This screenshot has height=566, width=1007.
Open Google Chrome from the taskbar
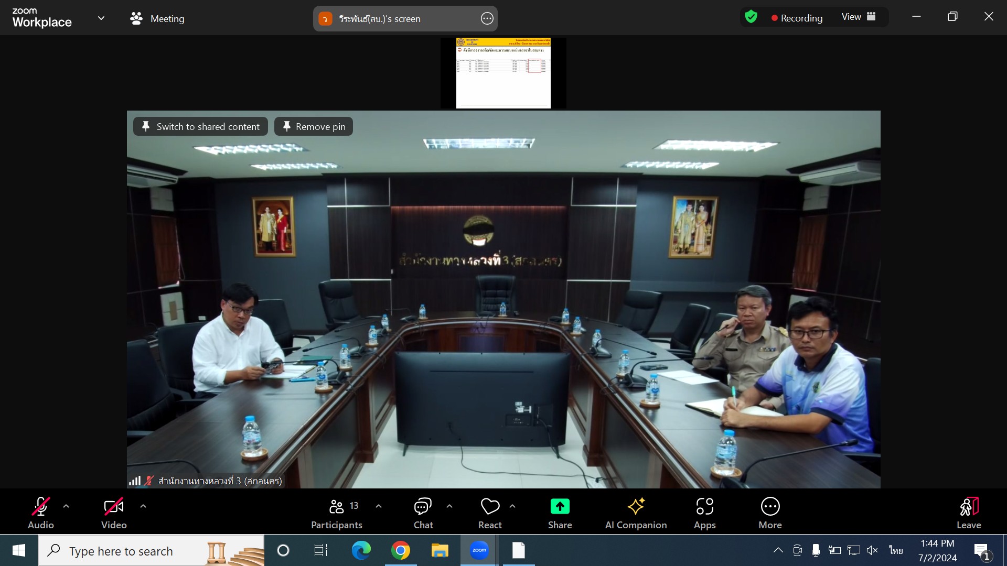400,550
